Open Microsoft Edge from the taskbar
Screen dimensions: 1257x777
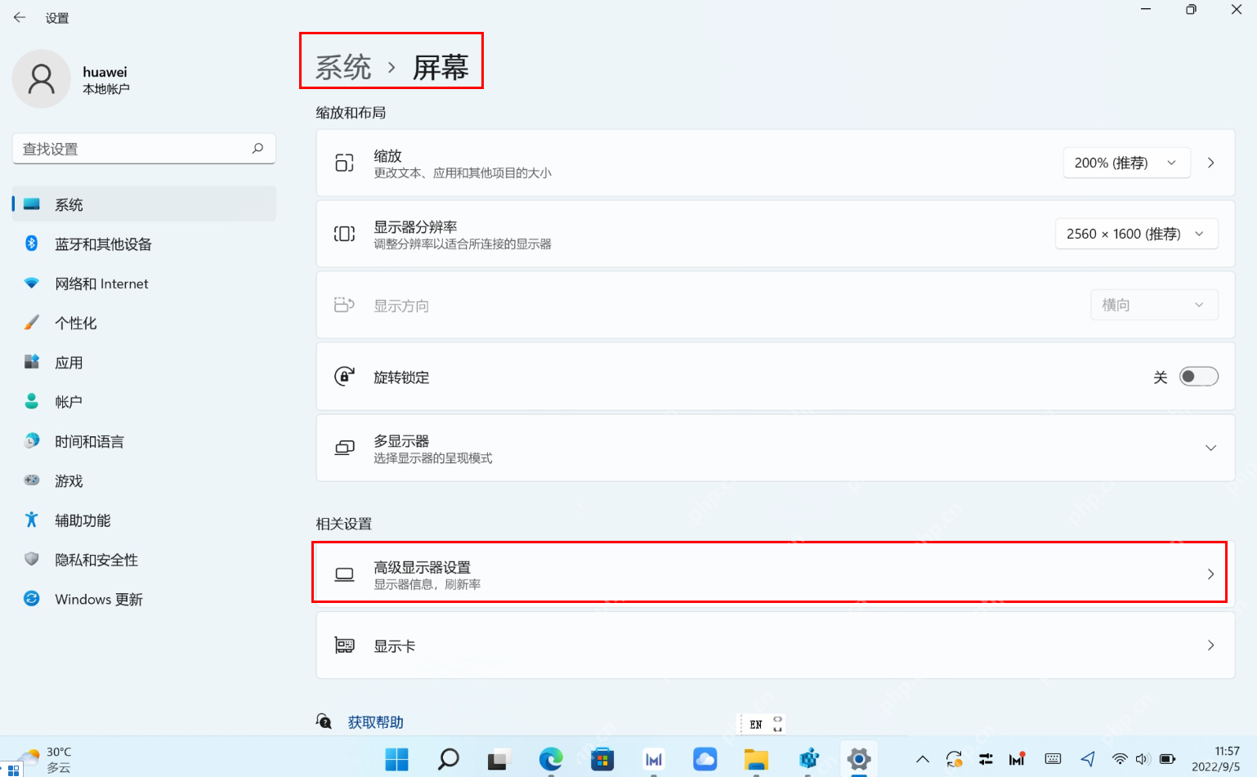pyautogui.click(x=551, y=760)
